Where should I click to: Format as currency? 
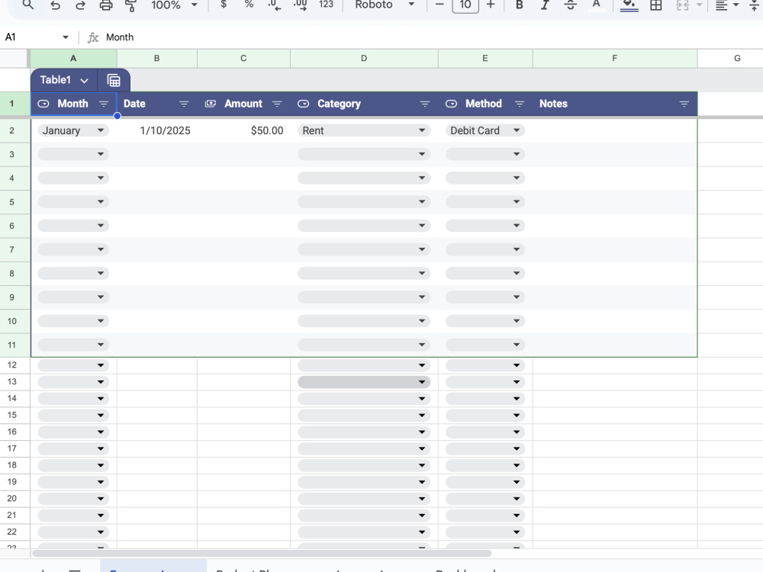point(224,5)
